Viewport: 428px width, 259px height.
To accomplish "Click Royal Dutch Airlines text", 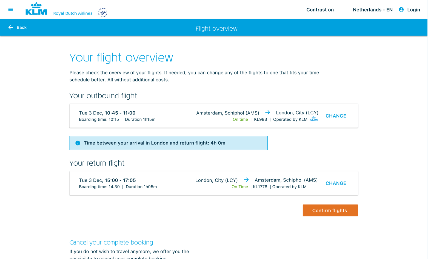I will pyautogui.click(x=73, y=13).
